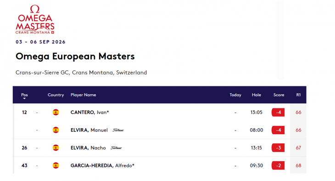Click the Titleist logo next to Nacho Elvira
The width and height of the screenshot is (335, 181).
[x=116, y=148]
